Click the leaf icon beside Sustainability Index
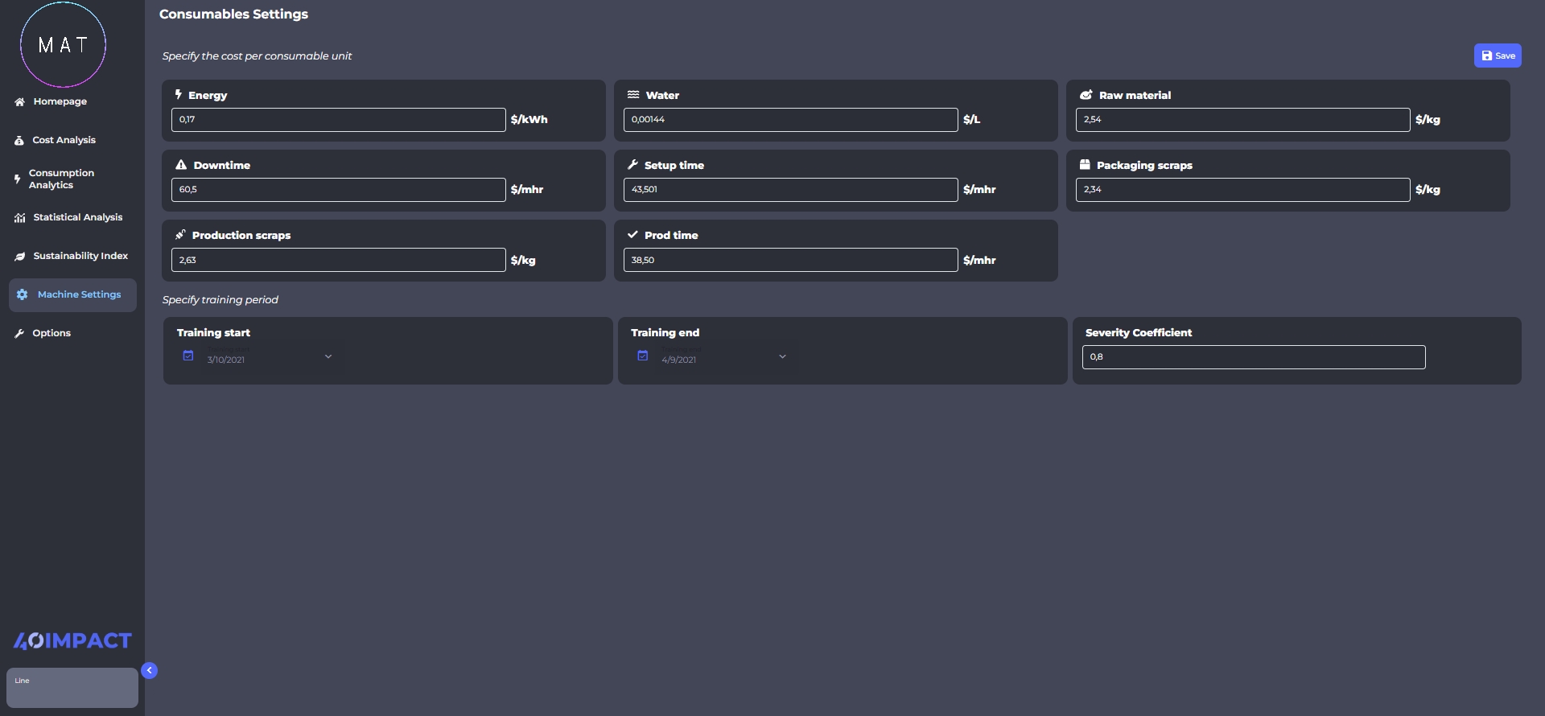 tap(19, 257)
